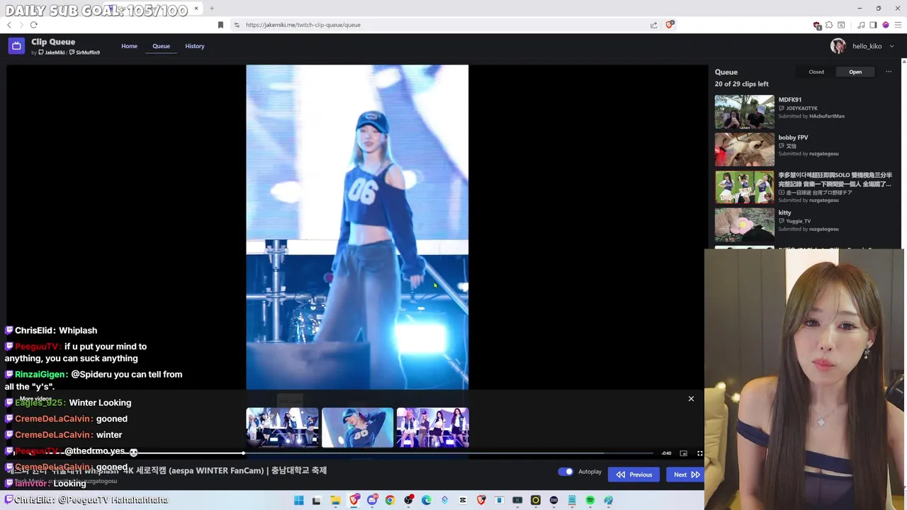Image resolution: width=907 pixels, height=510 pixels.
Task: Click the '20 of 29 clips left' text
Action: [741, 84]
